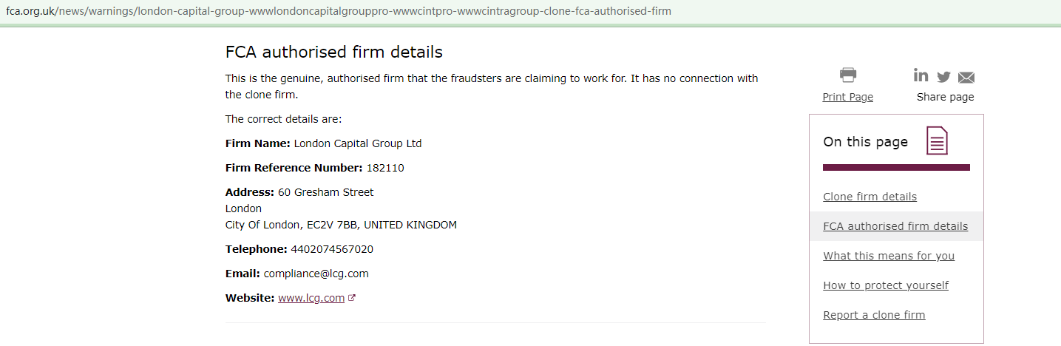Click the Share page label

point(945,97)
